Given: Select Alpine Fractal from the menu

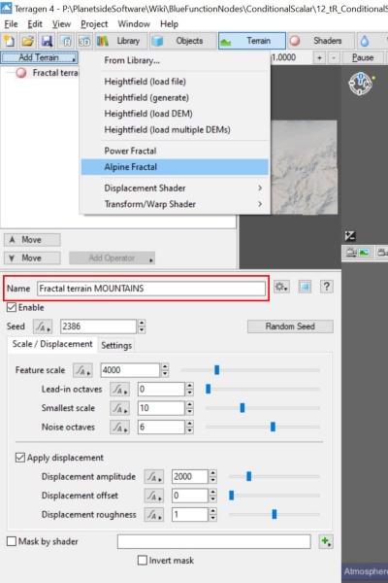Looking at the screenshot, I should (175, 167).
